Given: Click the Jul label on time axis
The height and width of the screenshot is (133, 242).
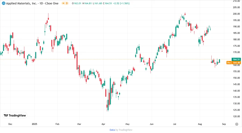Looking at the screenshot, I should [x=175, y=124].
